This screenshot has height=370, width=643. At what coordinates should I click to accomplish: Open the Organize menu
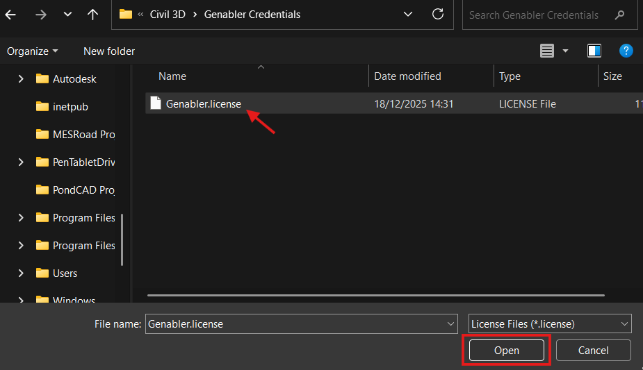33,51
